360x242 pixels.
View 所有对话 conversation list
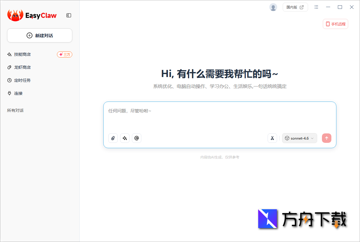point(15,110)
